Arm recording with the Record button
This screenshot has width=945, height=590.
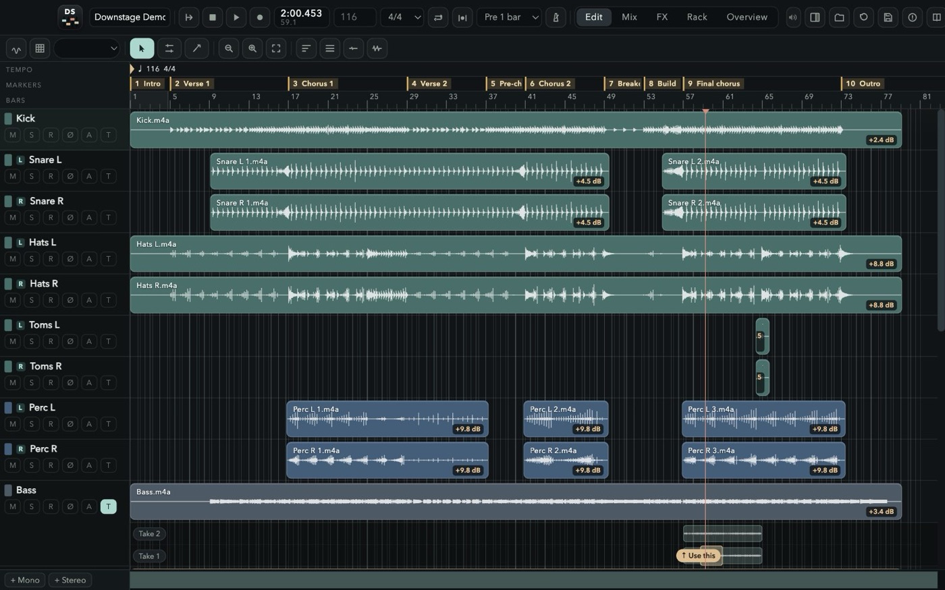(260, 17)
